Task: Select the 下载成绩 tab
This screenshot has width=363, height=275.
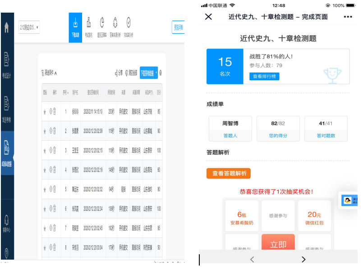Action: [75, 27]
